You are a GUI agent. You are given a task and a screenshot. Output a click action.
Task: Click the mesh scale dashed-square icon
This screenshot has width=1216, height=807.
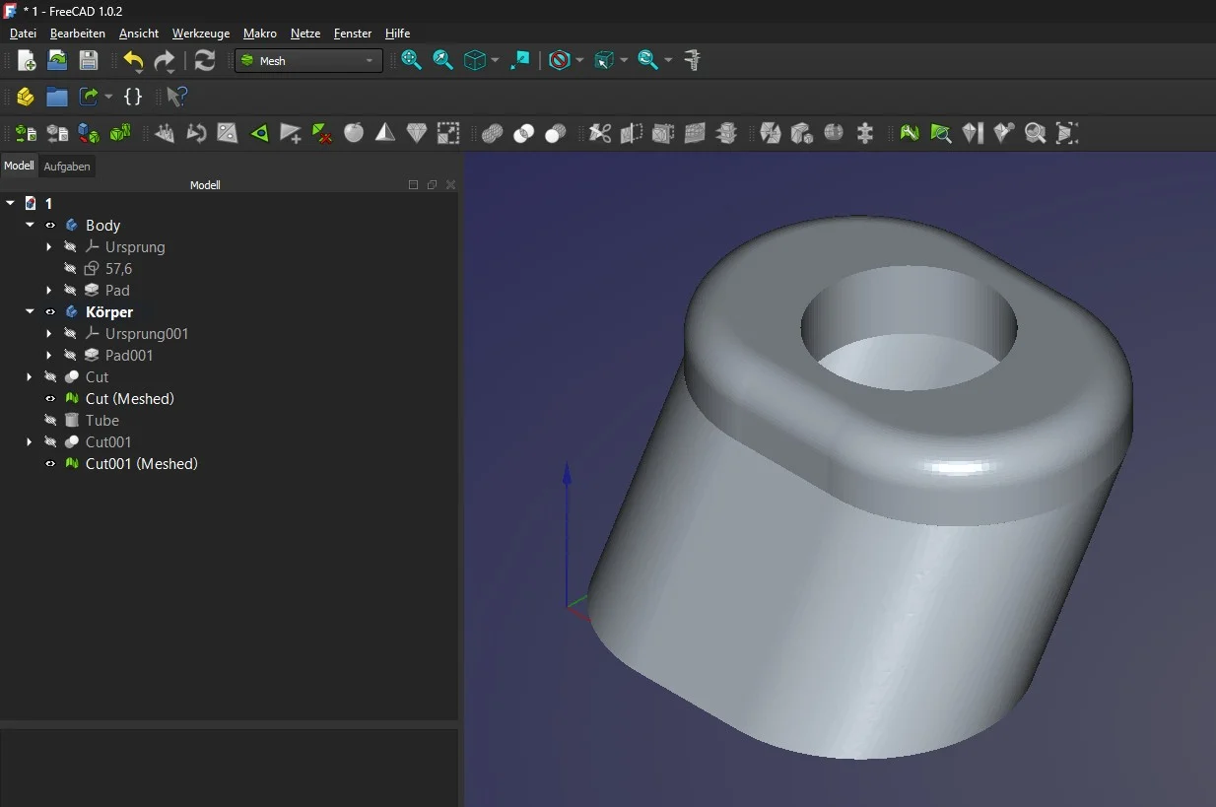point(448,133)
